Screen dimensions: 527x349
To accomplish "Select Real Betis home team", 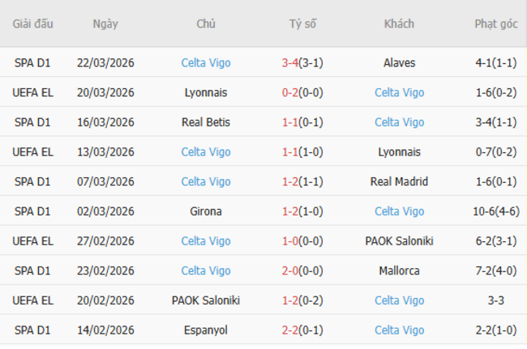I will [x=206, y=122].
